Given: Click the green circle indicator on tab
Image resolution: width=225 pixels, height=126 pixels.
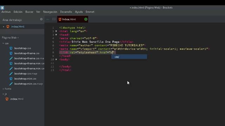Looking at the screenshot, I should [86, 19].
